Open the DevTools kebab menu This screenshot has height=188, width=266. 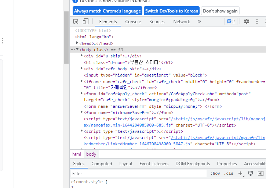[x=257, y=22]
